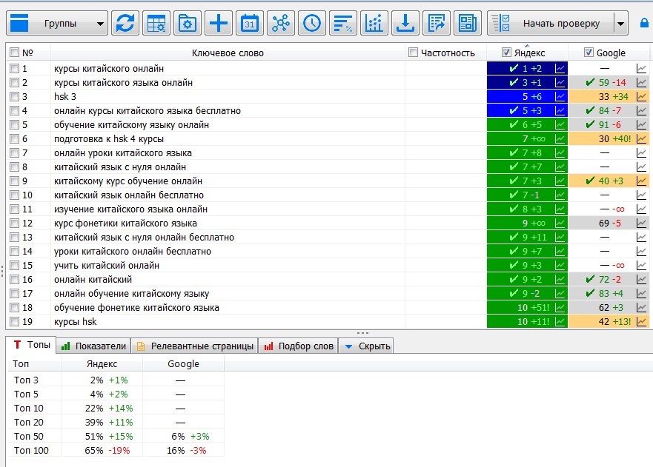The image size is (653, 467).
Task: Click Google cell '42 +13!' for 'курсы hsk'
Action: pyautogui.click(x=609, y=321)
